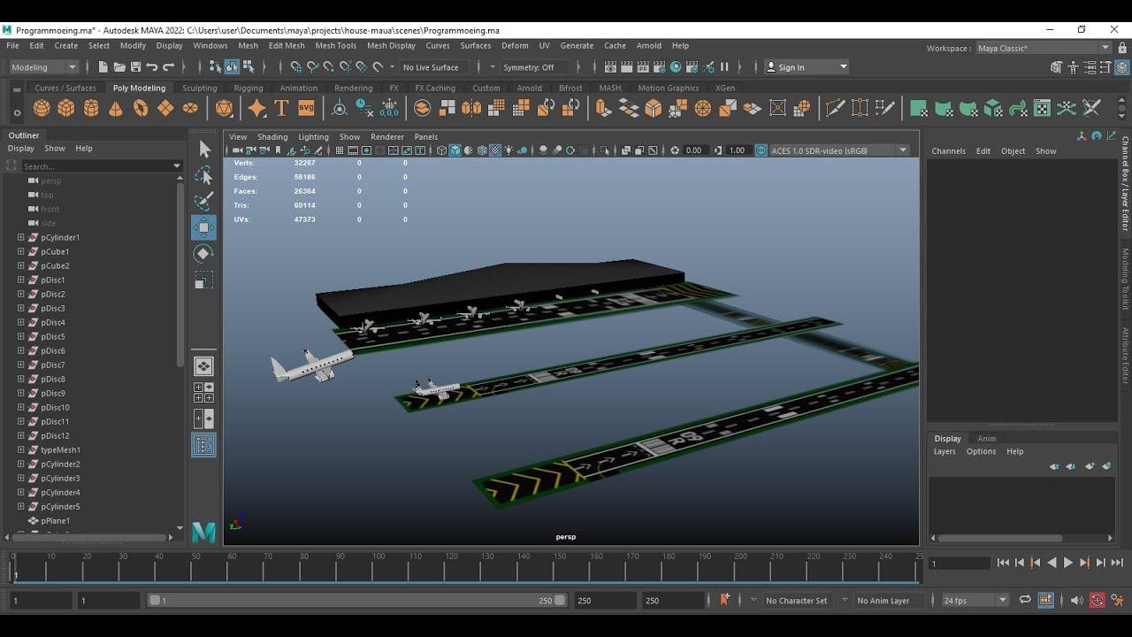1132x637 pixels.
Task: Open the Sign In dropdown
Action: [x=807, y=67]
